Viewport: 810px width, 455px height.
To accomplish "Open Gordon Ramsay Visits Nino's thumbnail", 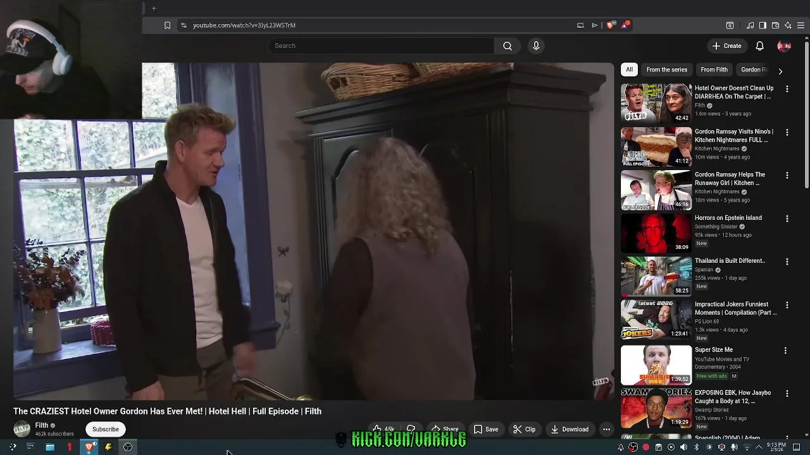I will tap(656, 147).
